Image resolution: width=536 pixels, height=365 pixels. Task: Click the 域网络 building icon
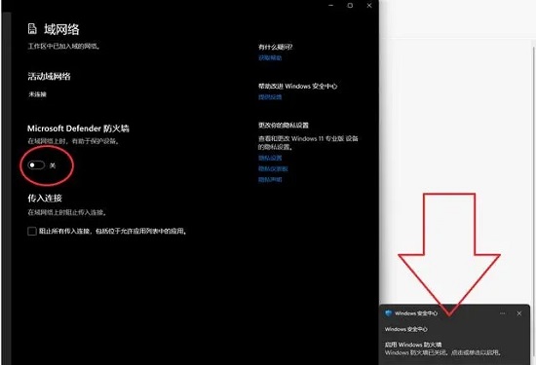coord(32,29)
